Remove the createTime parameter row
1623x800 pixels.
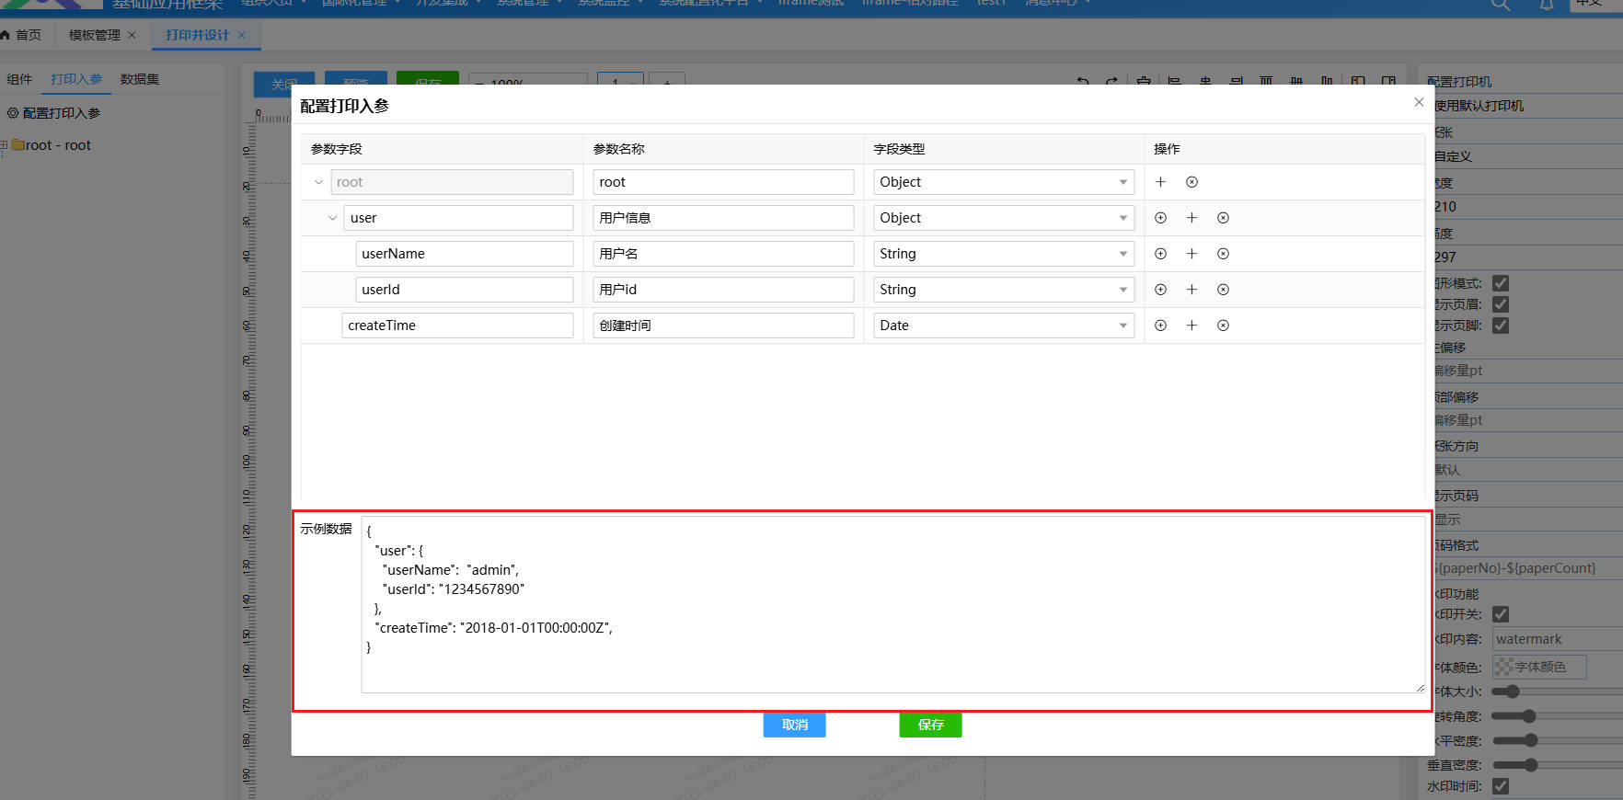click(x=1223, y=326)
